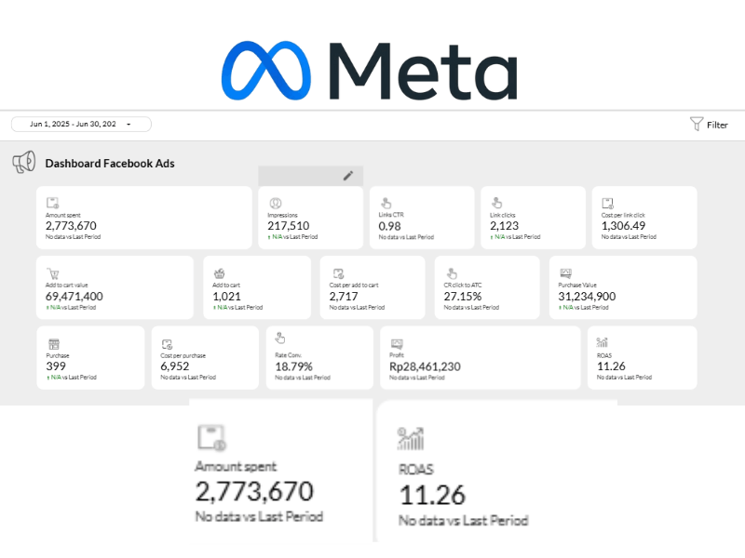Screen dimensions: 745x558
Task: Select the Add to cart value 1,021
Action: tap(226, 297)
